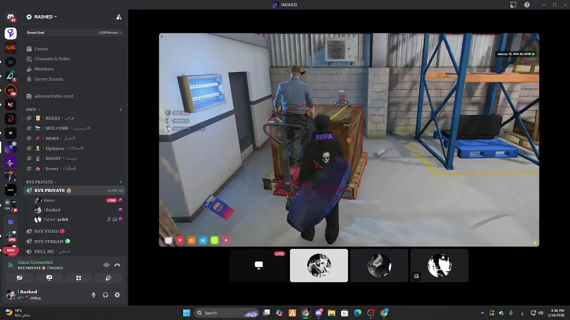The image size is (570, 320).
Task: Open the server folder icon in the sidebar
Action: click(x=11, y=222)
